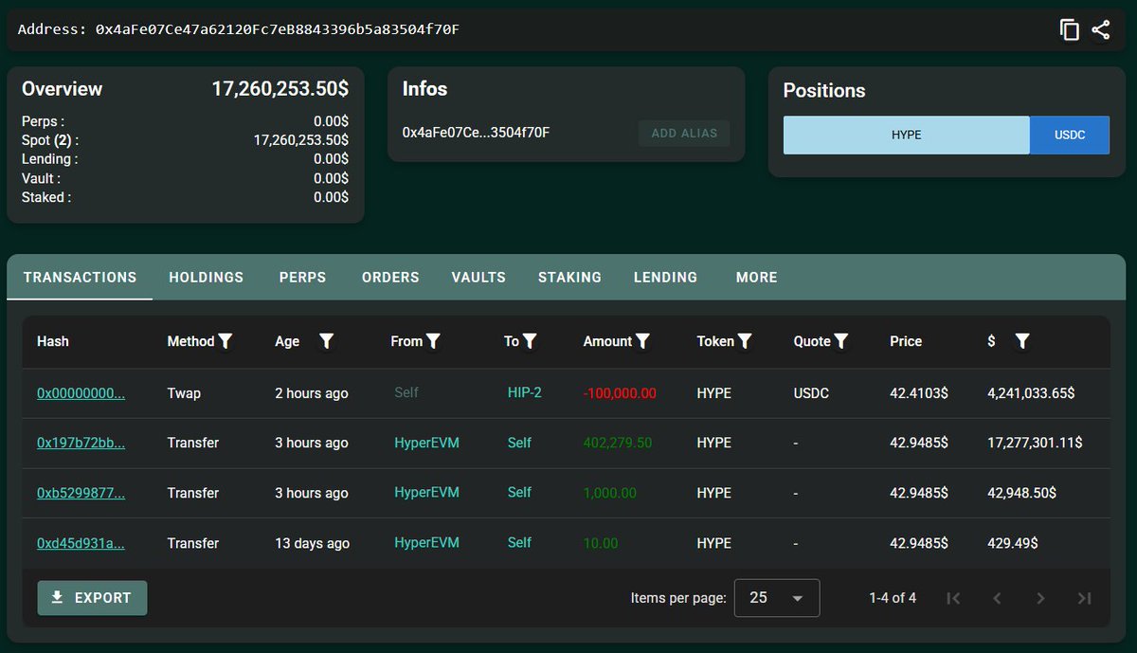Filter the Age column
Viewport: 1137px width, 653px height.
pos(326,341)
